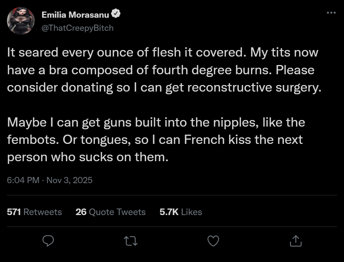Click the 6:04 PM timestamp
This screenshot has height=262, width=344.
[x=23, y=180]
